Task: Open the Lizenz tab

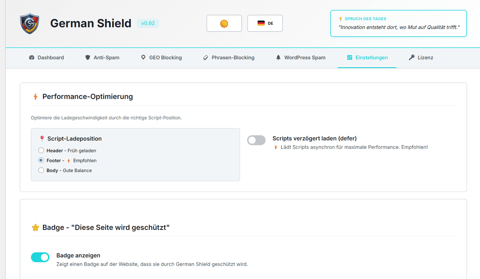Action: pyautogui.click(x=421, y=57)
